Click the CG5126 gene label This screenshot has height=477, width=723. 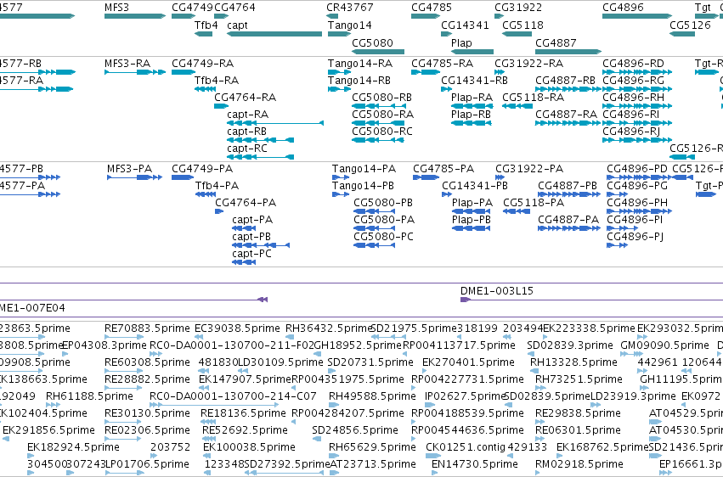pos(690,25)
